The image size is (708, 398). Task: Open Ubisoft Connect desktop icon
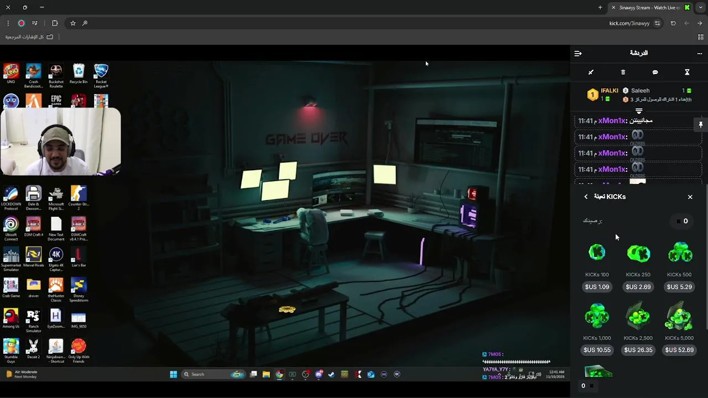pyautogui.click(x=11, y=229)
